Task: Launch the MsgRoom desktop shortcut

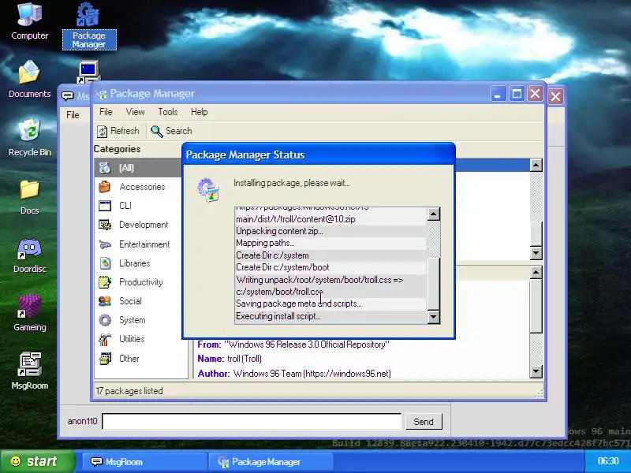Action: click(x=29, y=371)
